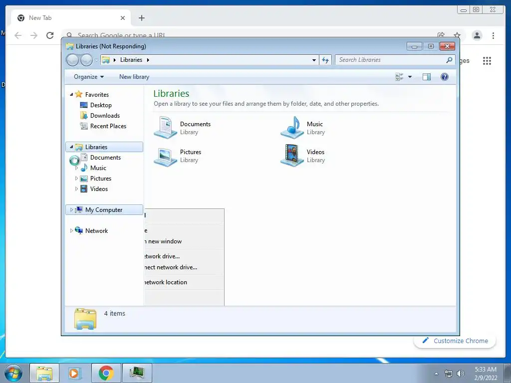Open a new Chrome tab

coord(141,18)
